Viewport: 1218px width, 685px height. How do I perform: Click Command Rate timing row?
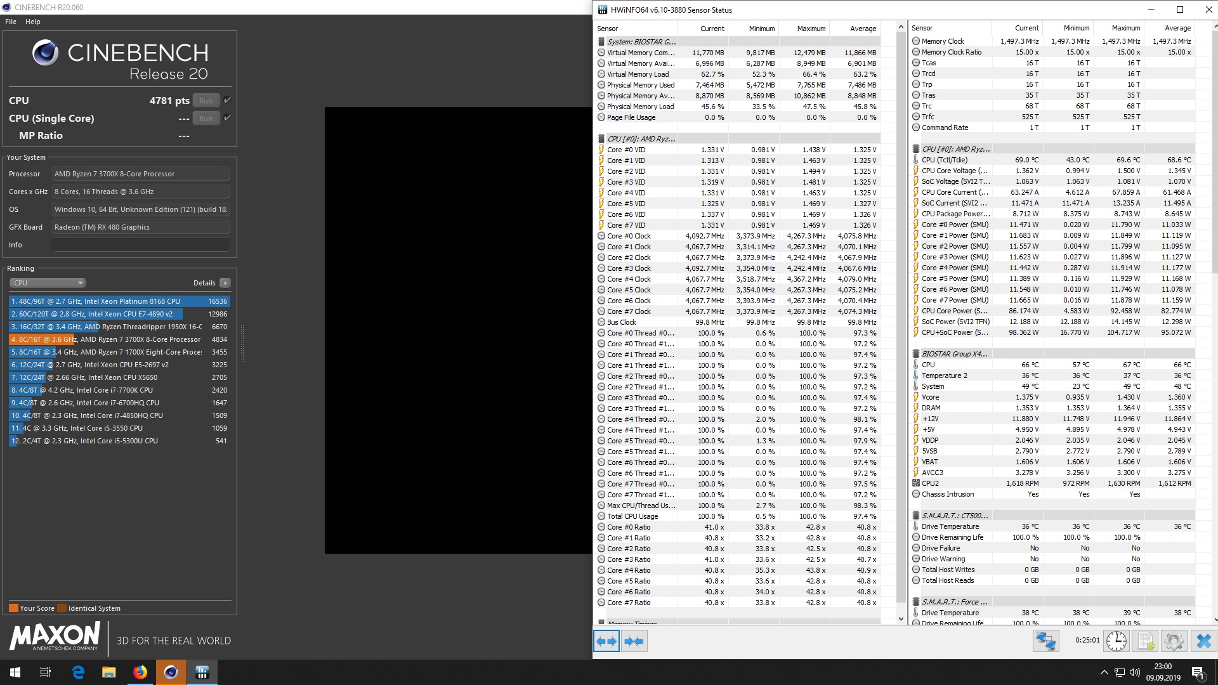pos(1052,127)
